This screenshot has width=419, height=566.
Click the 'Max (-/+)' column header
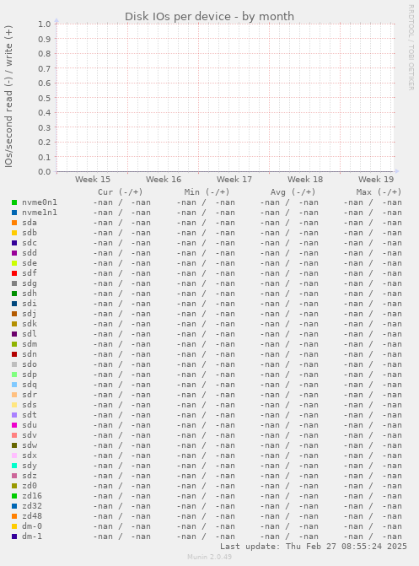379,192
